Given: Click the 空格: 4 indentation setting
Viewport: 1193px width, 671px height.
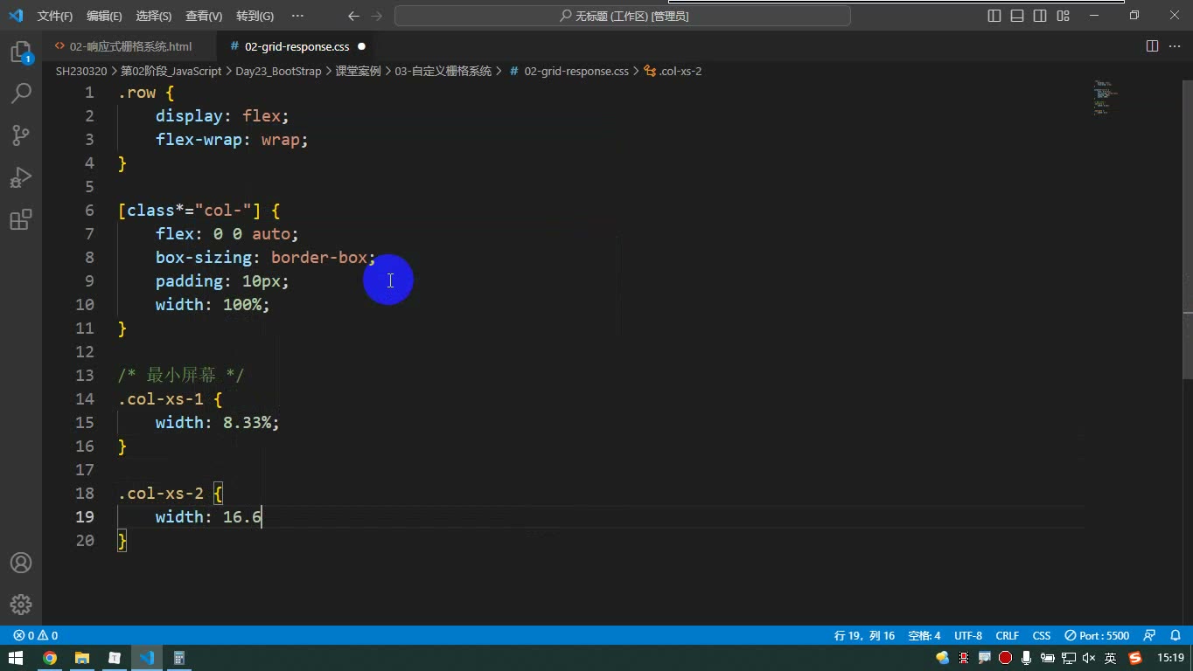Looking at the screenshot, I should click(x=924, y=635).
